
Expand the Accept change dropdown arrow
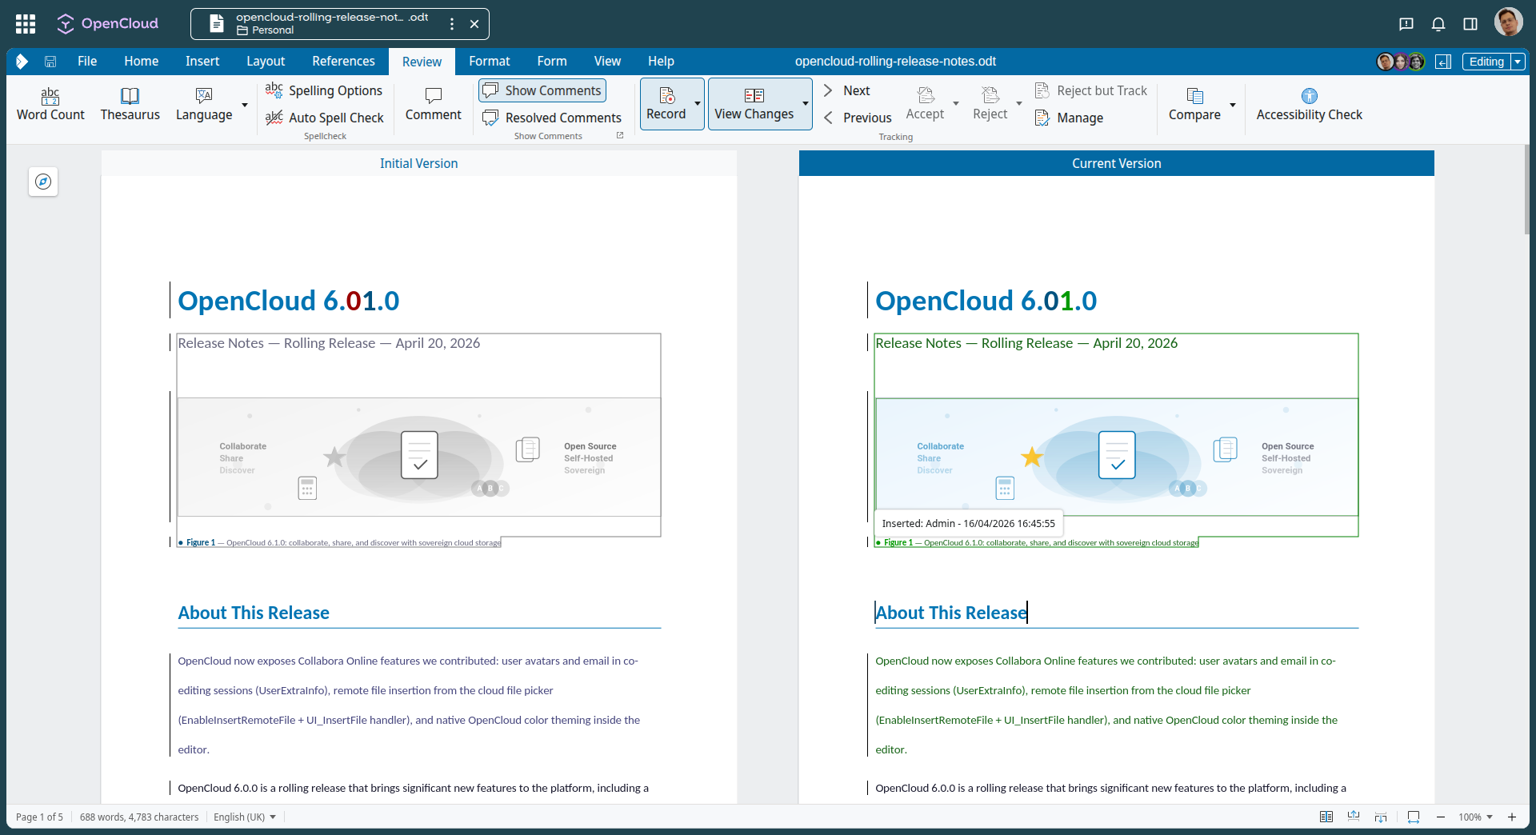(x=957, y=104)
